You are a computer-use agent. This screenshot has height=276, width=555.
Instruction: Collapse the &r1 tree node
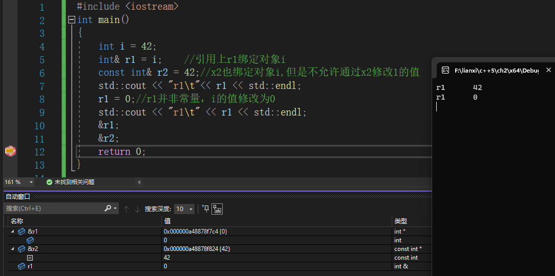(13, 232)
